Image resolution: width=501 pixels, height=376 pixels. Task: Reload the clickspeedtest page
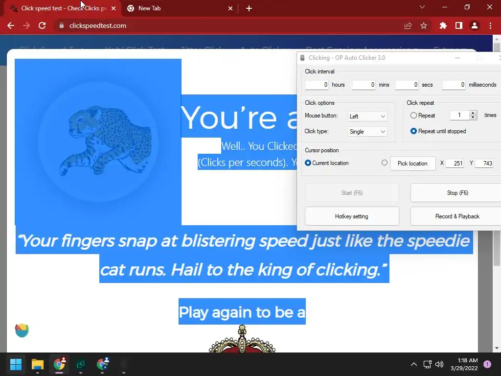[42, 25]
